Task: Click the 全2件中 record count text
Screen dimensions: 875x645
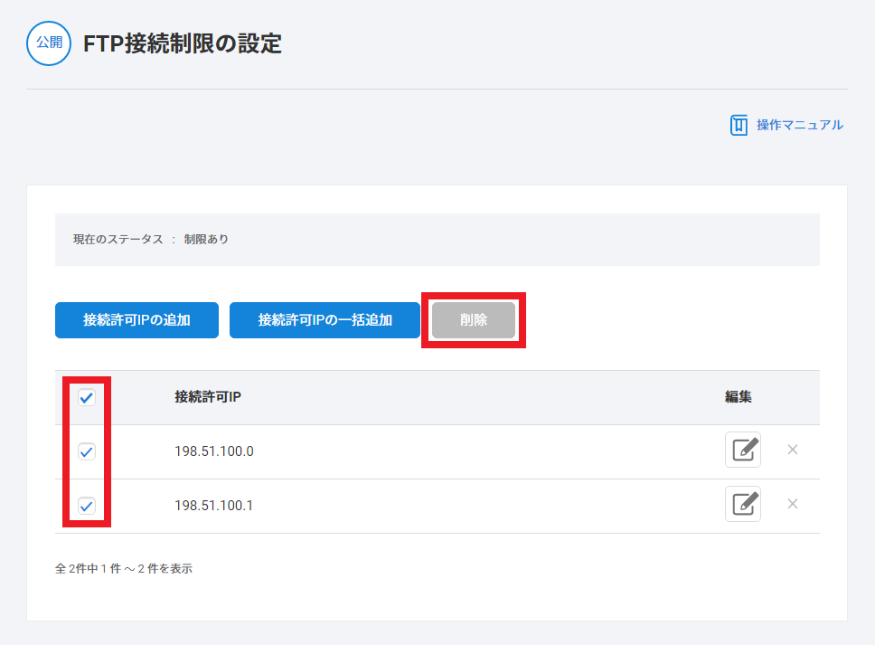Action: tap(123, 569)
